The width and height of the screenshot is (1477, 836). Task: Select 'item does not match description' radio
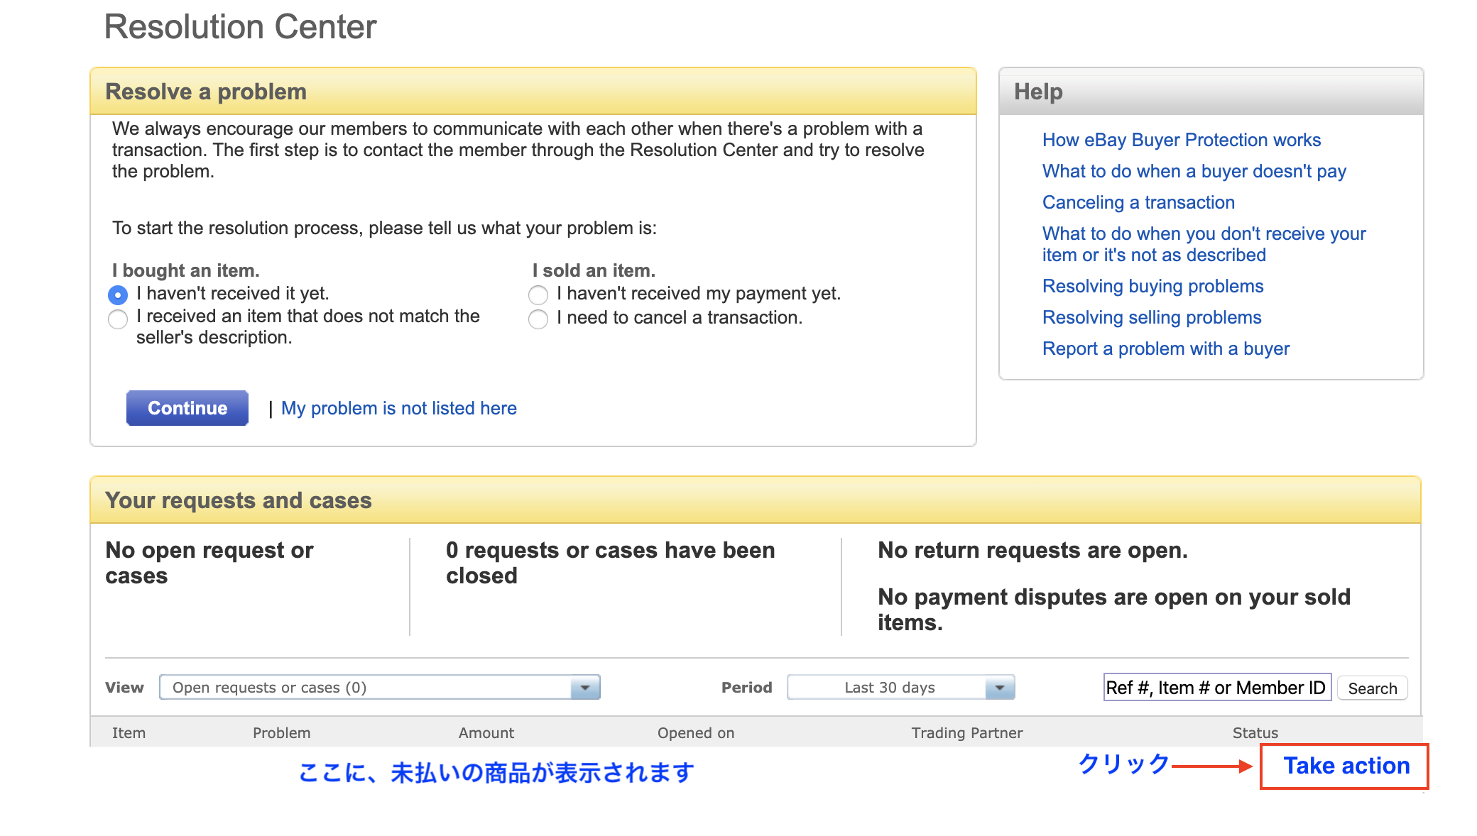click(118, 319)
